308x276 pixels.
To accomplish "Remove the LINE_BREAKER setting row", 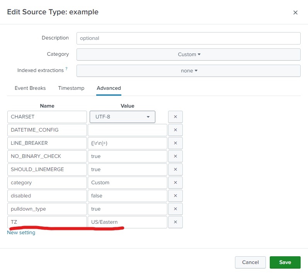I will click(x=175, y=143).
